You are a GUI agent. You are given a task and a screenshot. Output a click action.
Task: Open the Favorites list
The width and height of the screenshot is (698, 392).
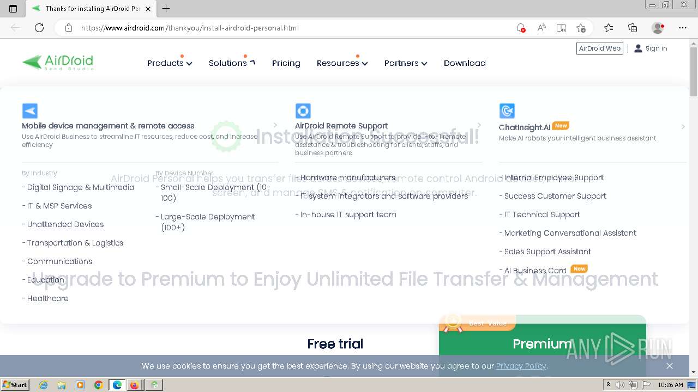click(609, 28)
